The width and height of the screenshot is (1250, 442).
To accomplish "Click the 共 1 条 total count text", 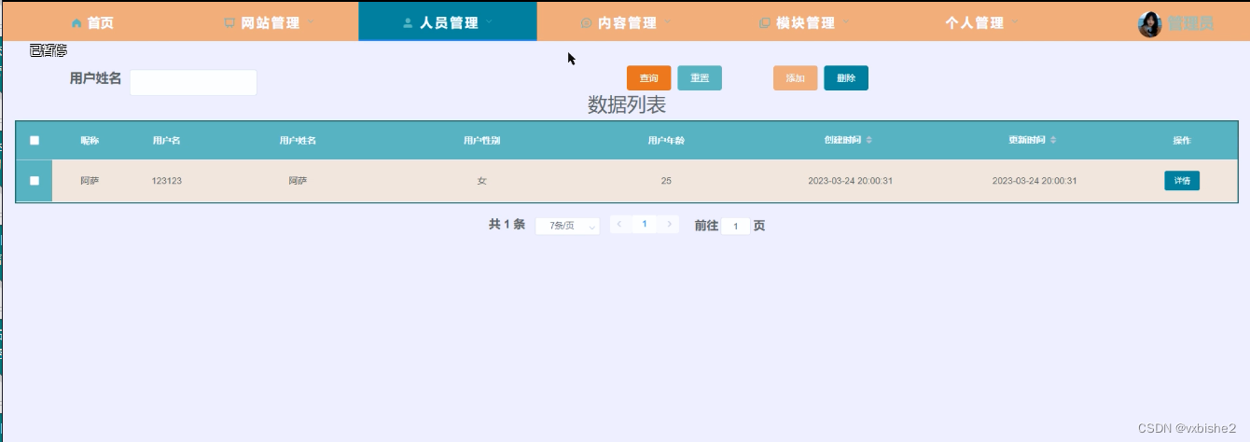I will pyautogui.click(x=507, y=225).
